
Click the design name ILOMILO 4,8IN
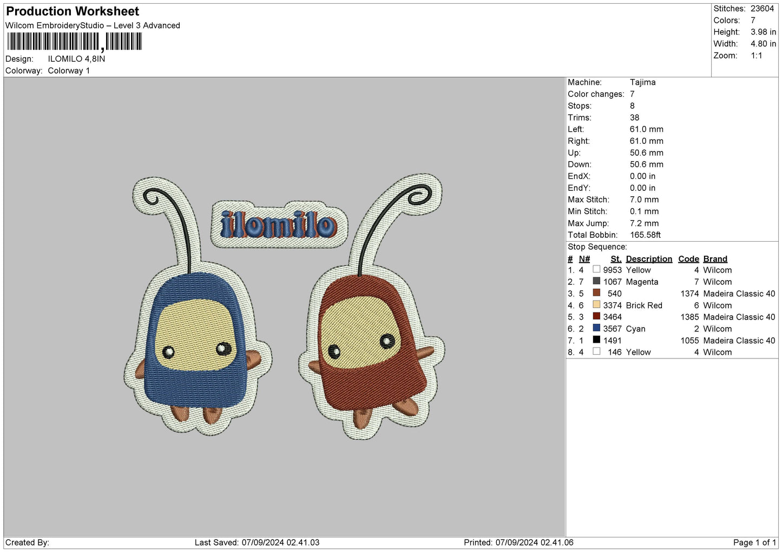[x=76, y=59]
